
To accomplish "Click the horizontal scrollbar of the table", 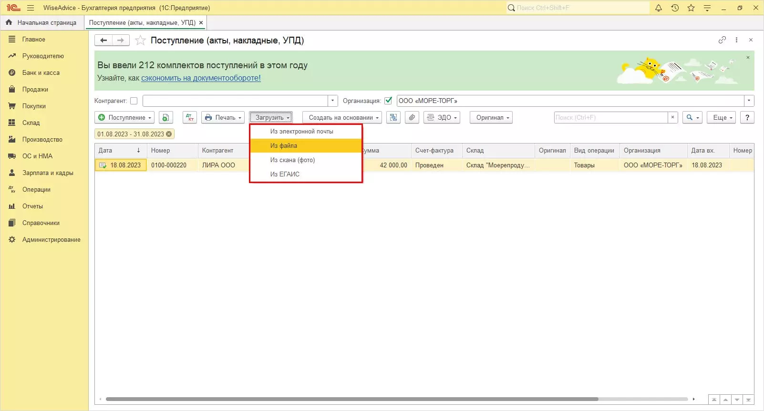I will (351, 399).
